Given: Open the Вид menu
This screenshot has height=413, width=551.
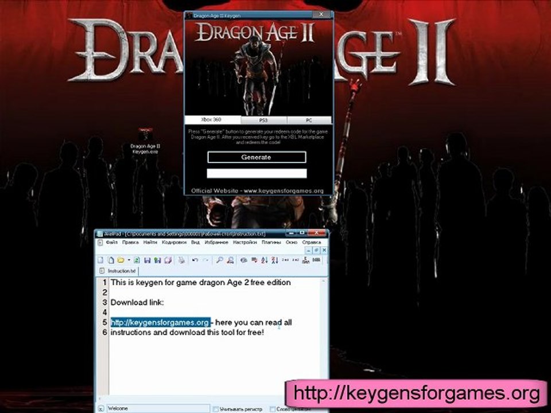Looking at the screenshot, I should 195,242.
